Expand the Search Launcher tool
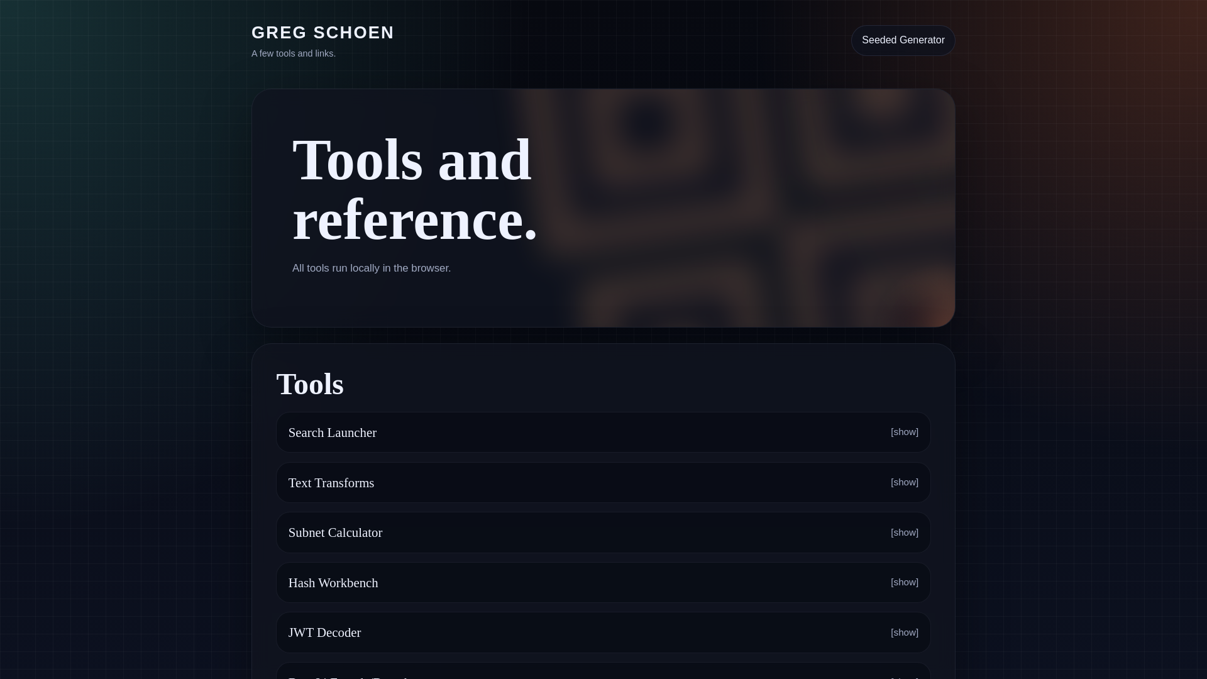1207x679 pixels. point(603,433)
